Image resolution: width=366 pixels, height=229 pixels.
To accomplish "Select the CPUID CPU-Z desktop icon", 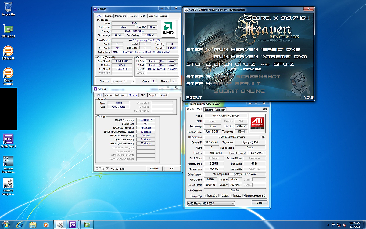I will coord(8,141).
